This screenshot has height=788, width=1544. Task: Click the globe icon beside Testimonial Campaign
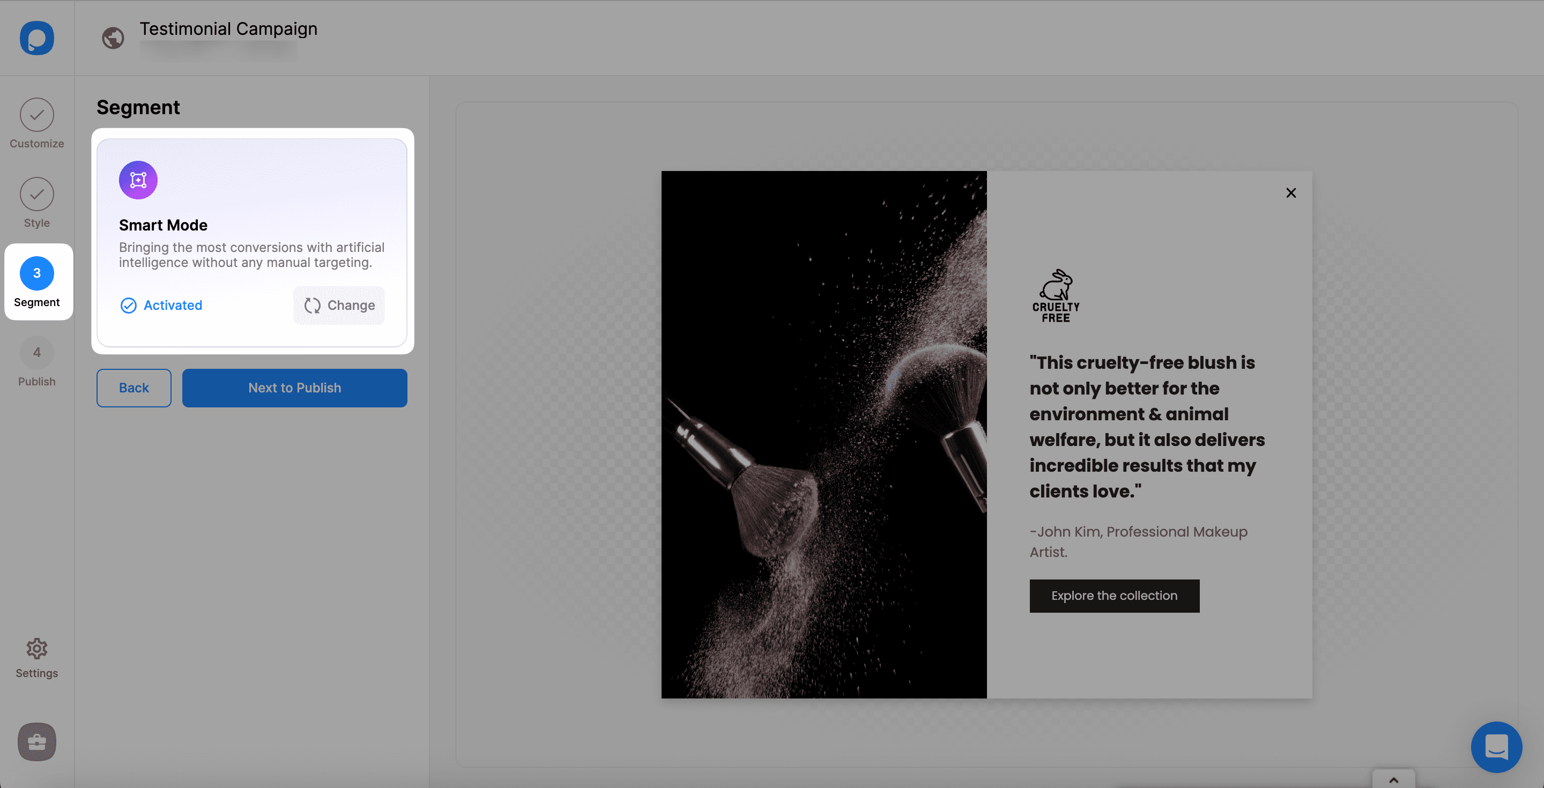113,38
